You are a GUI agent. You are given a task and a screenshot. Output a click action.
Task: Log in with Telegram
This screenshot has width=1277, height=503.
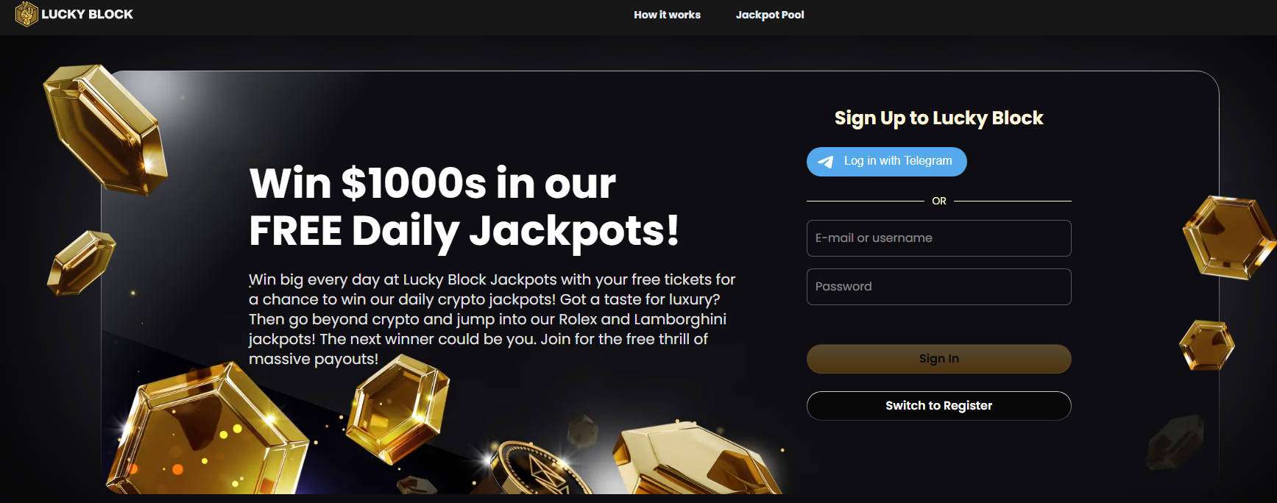pyautogui.click(x=886, y=162)
